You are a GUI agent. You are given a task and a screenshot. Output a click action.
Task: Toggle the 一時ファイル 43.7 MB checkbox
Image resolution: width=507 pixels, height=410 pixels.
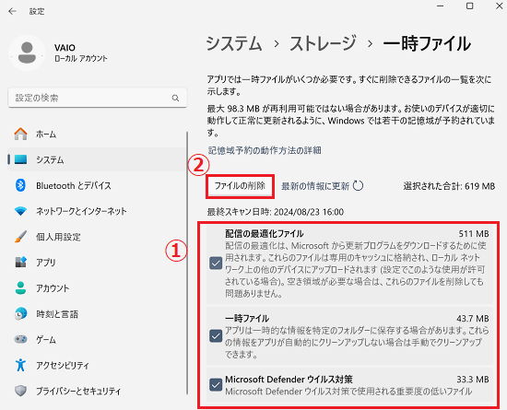click(216, 336)
